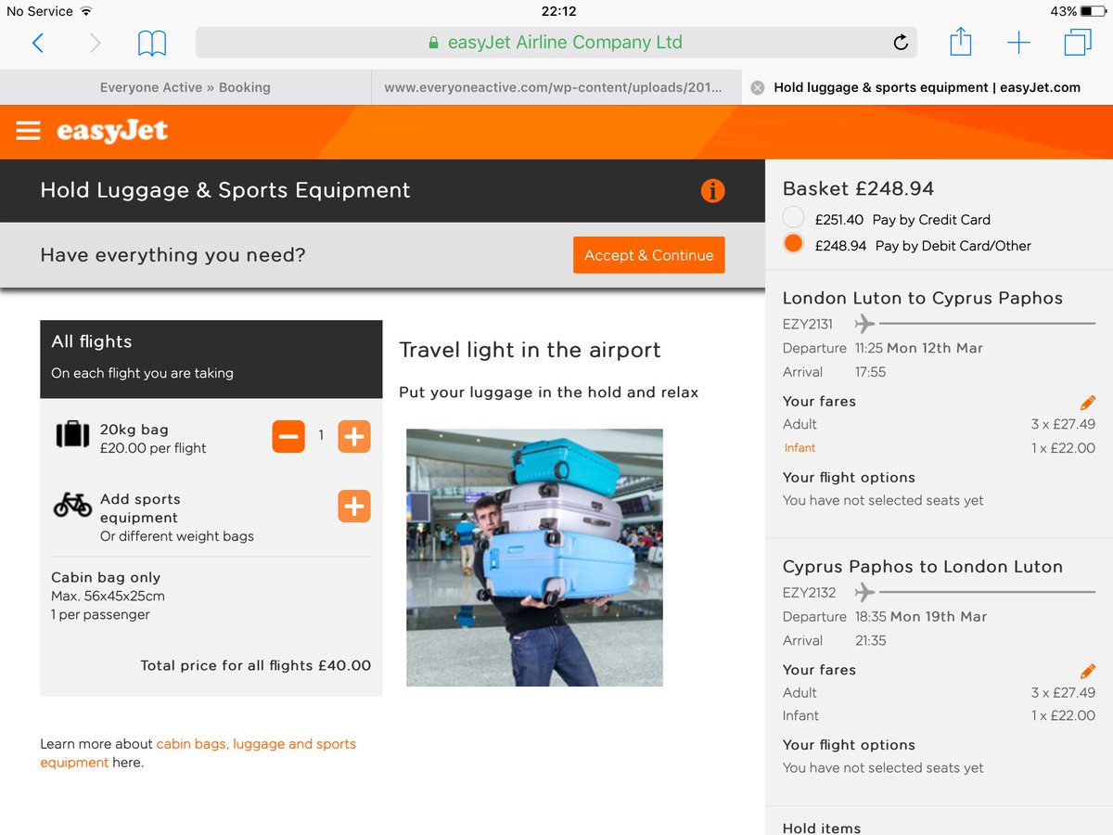
Task: Click the All flights panel header
Action: [211, 359]
